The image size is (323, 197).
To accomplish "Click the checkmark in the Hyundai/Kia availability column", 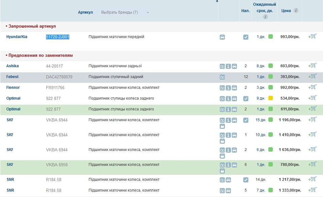I will [246, 37].
